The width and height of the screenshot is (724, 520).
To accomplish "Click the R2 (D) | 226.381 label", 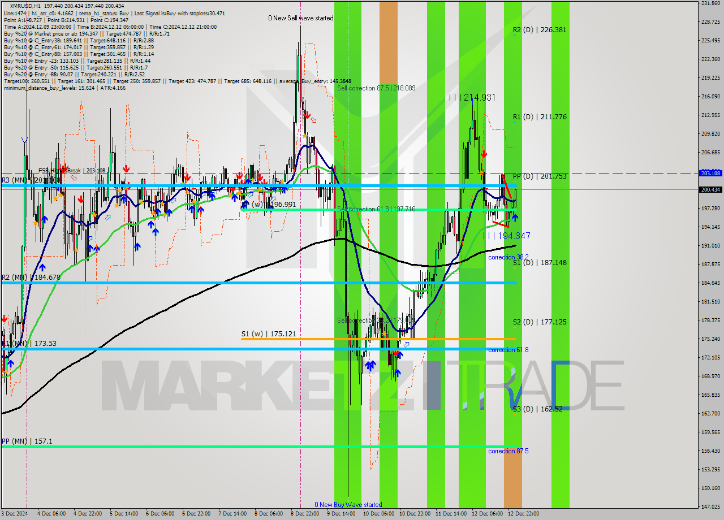I will tap(540, 30).
